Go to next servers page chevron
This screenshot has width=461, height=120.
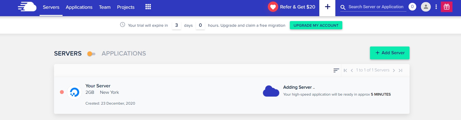394,70
